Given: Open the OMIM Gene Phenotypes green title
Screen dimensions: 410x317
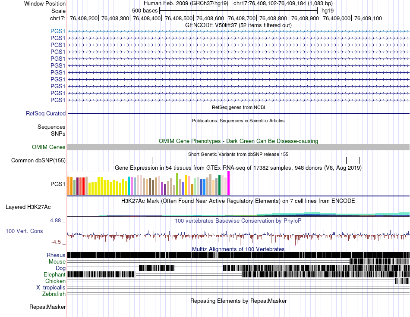Looking at the screenshot, I should click(238, 141).
